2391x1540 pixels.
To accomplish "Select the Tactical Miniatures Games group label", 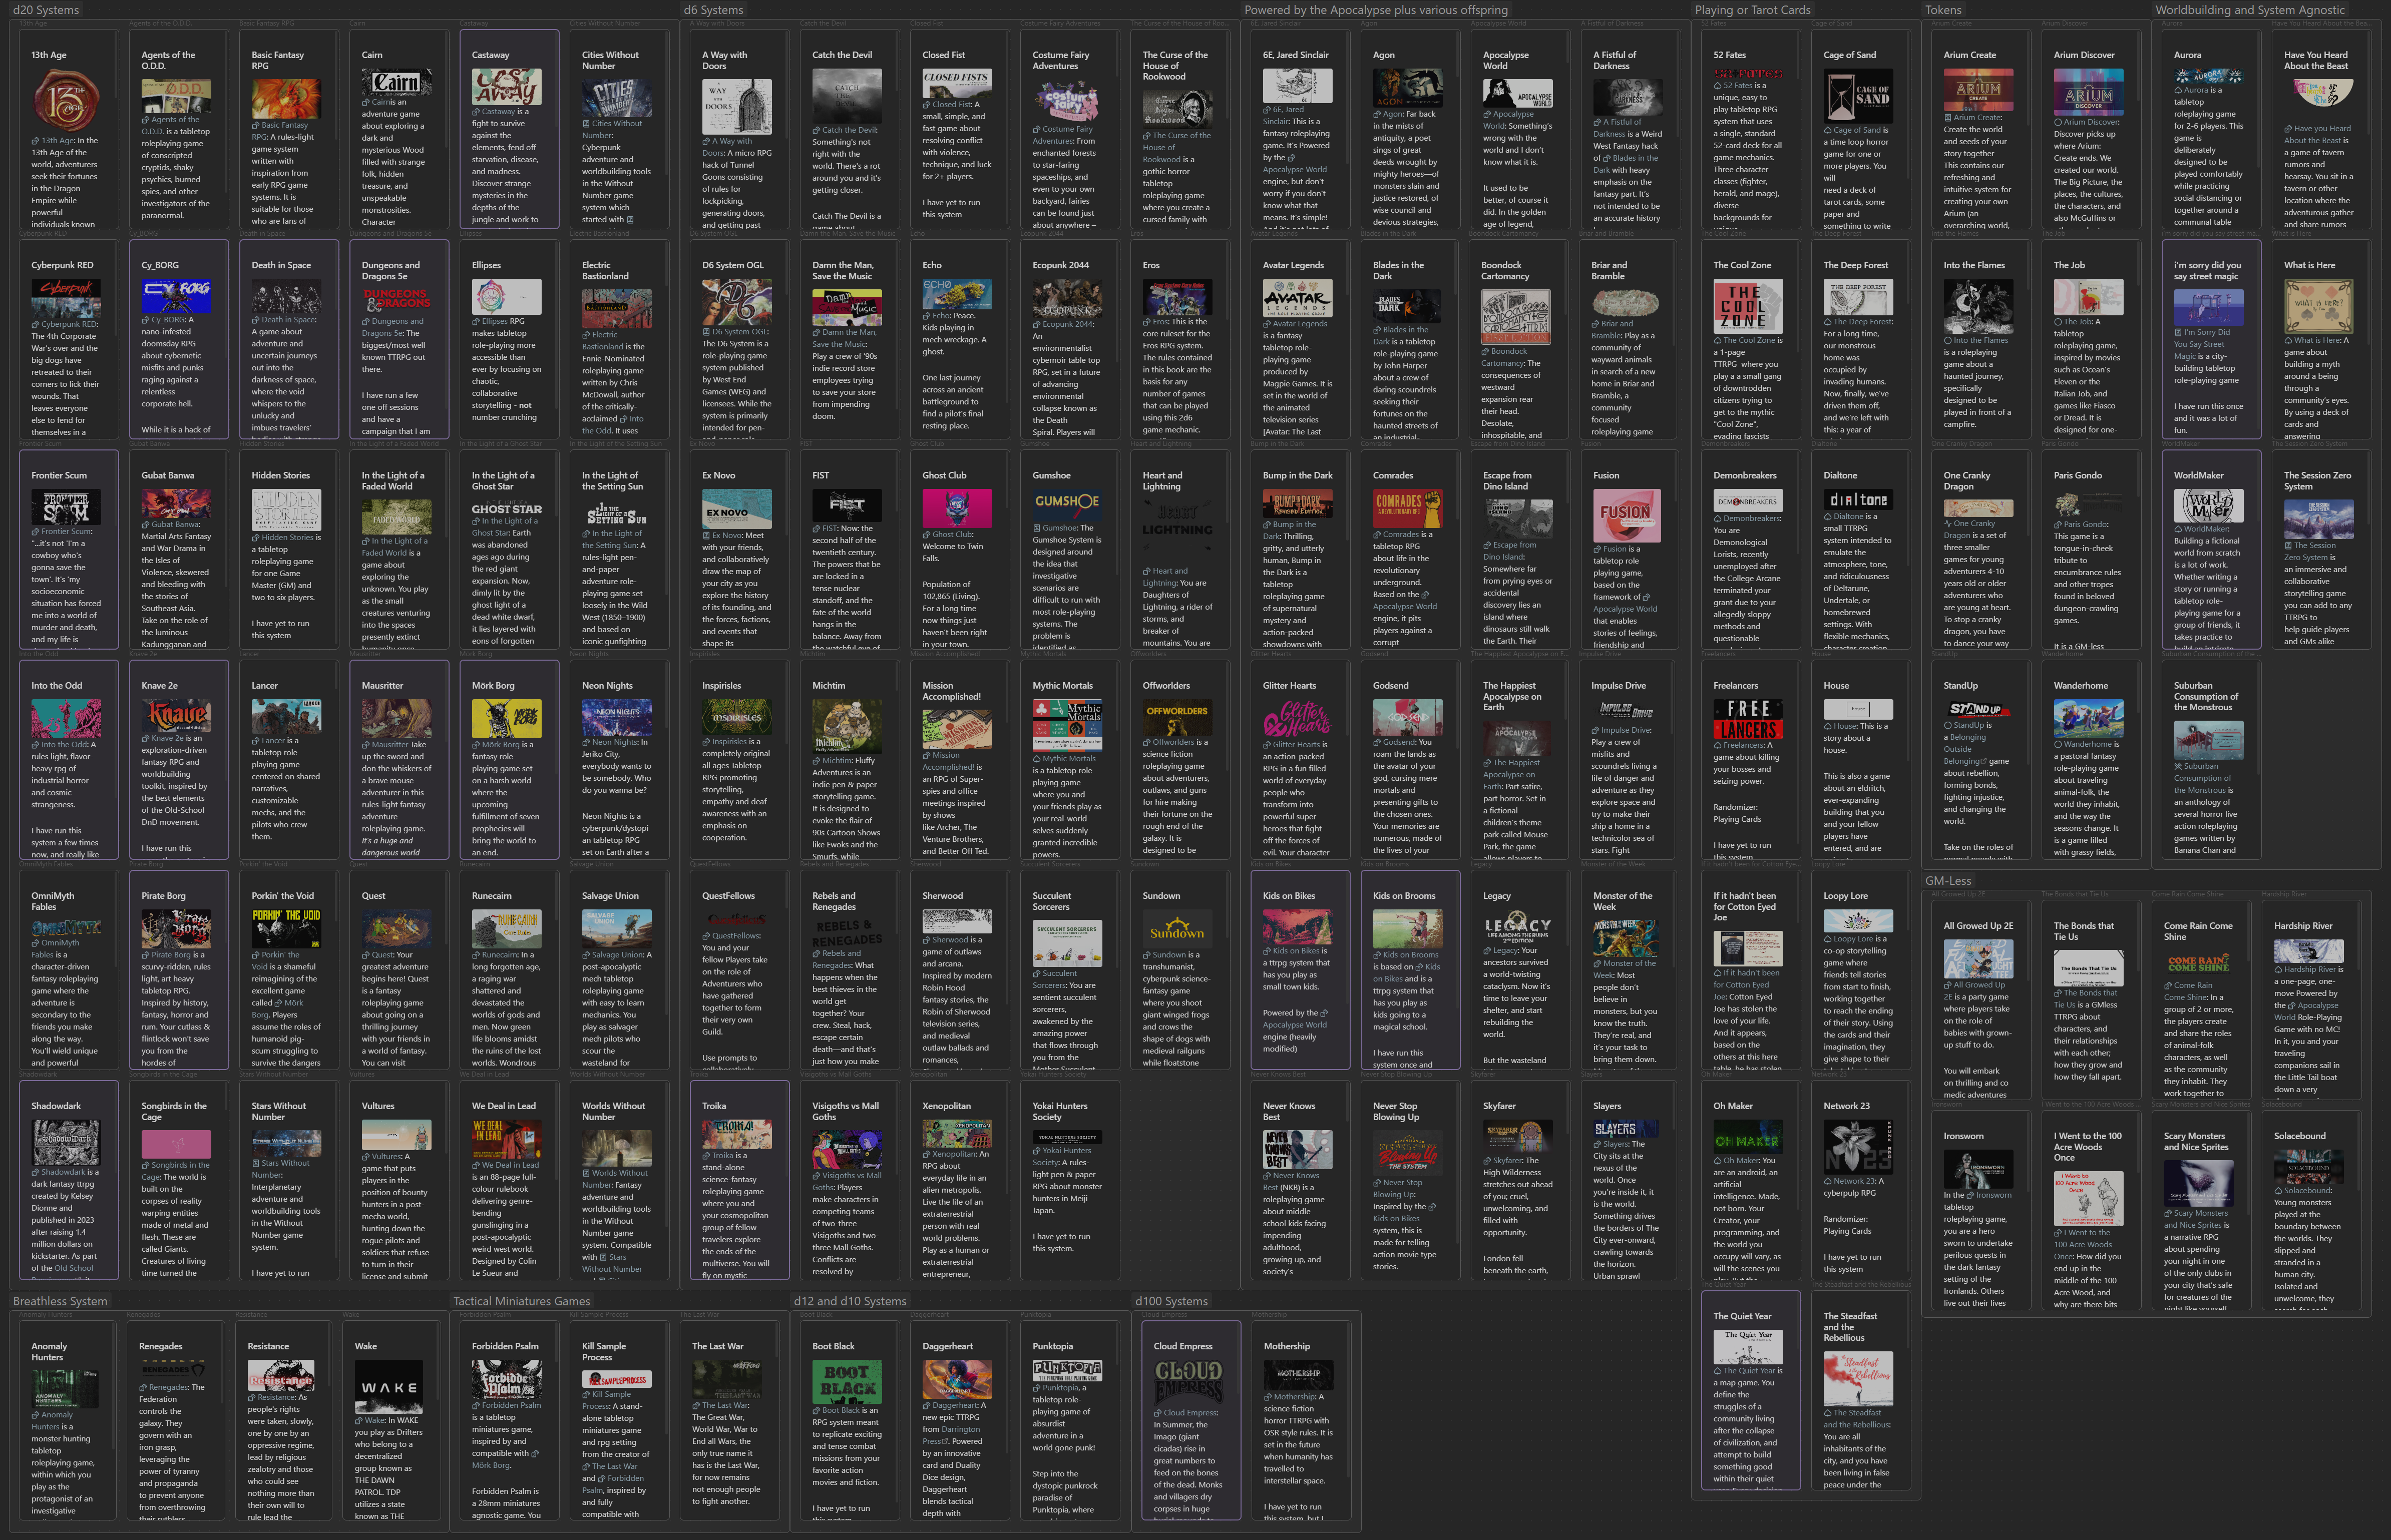I will (522, 1301).
